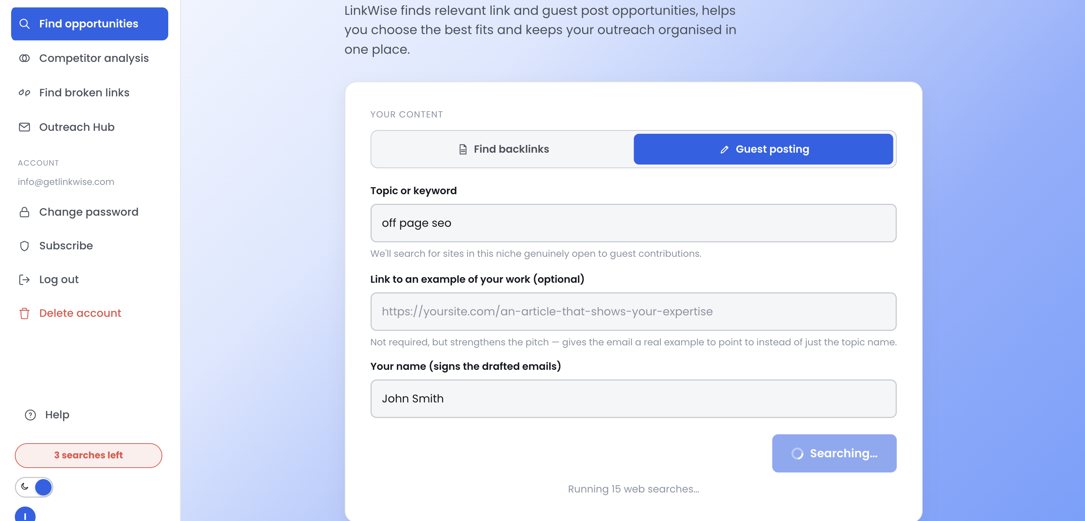
Task: Click the Your name field with John Smith
Action: click(633, 398)
